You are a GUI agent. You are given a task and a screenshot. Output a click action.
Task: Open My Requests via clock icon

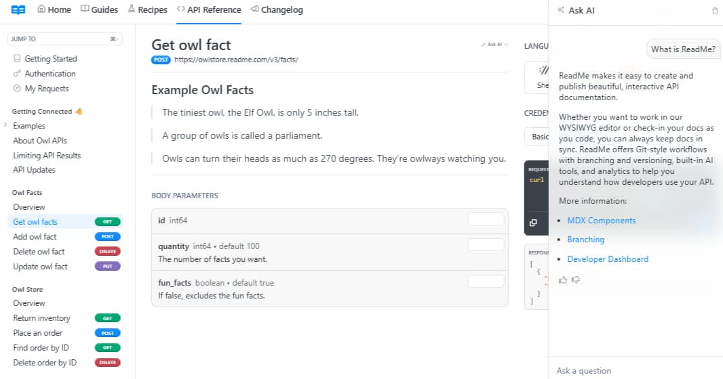tap(17, 89)
